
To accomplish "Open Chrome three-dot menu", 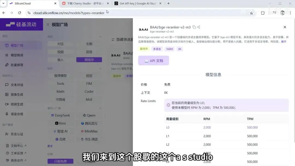I will [x=290, y=13].
